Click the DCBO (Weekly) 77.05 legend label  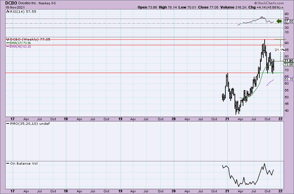(30, 39)
